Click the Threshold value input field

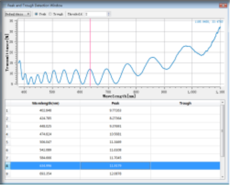pos(95,14)
